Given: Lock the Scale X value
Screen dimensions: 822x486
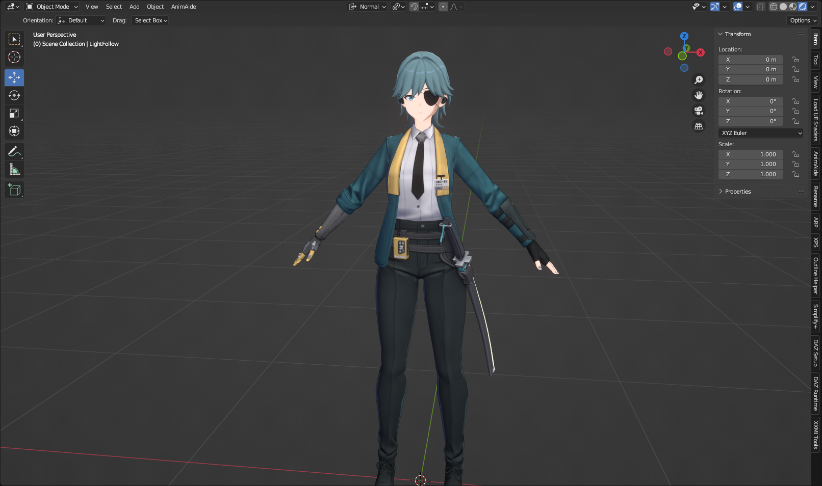Looking at the screenshot, I should pyautogui.click(x=795, y=154).
